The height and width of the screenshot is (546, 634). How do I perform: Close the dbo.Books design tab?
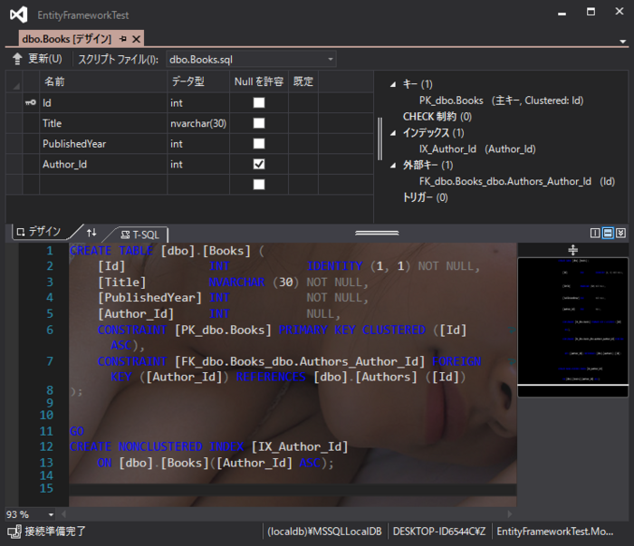[x=136, y=39]
